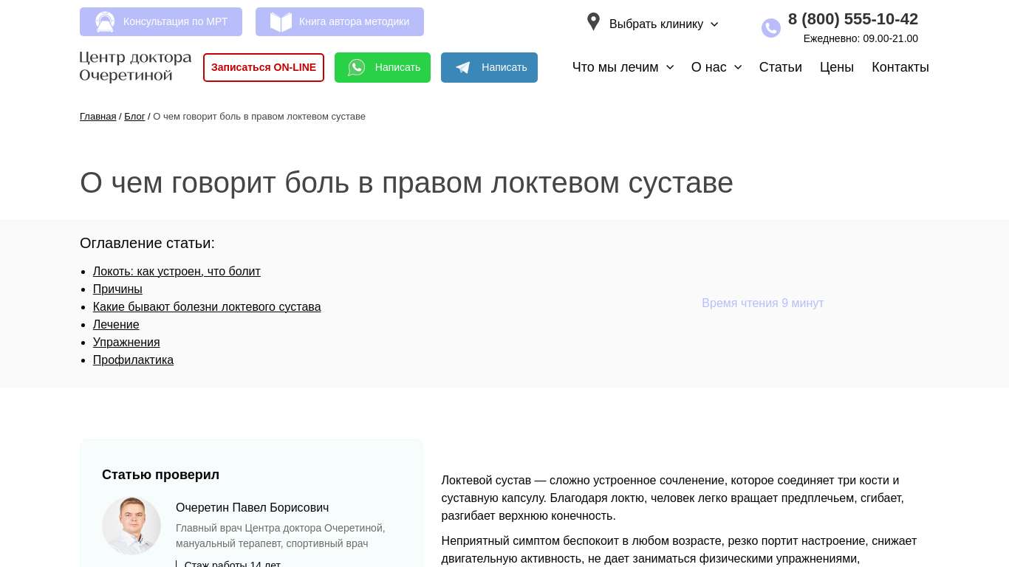Click the location pin icon
Screen dimensions: 1009x567
click(593, 22)
